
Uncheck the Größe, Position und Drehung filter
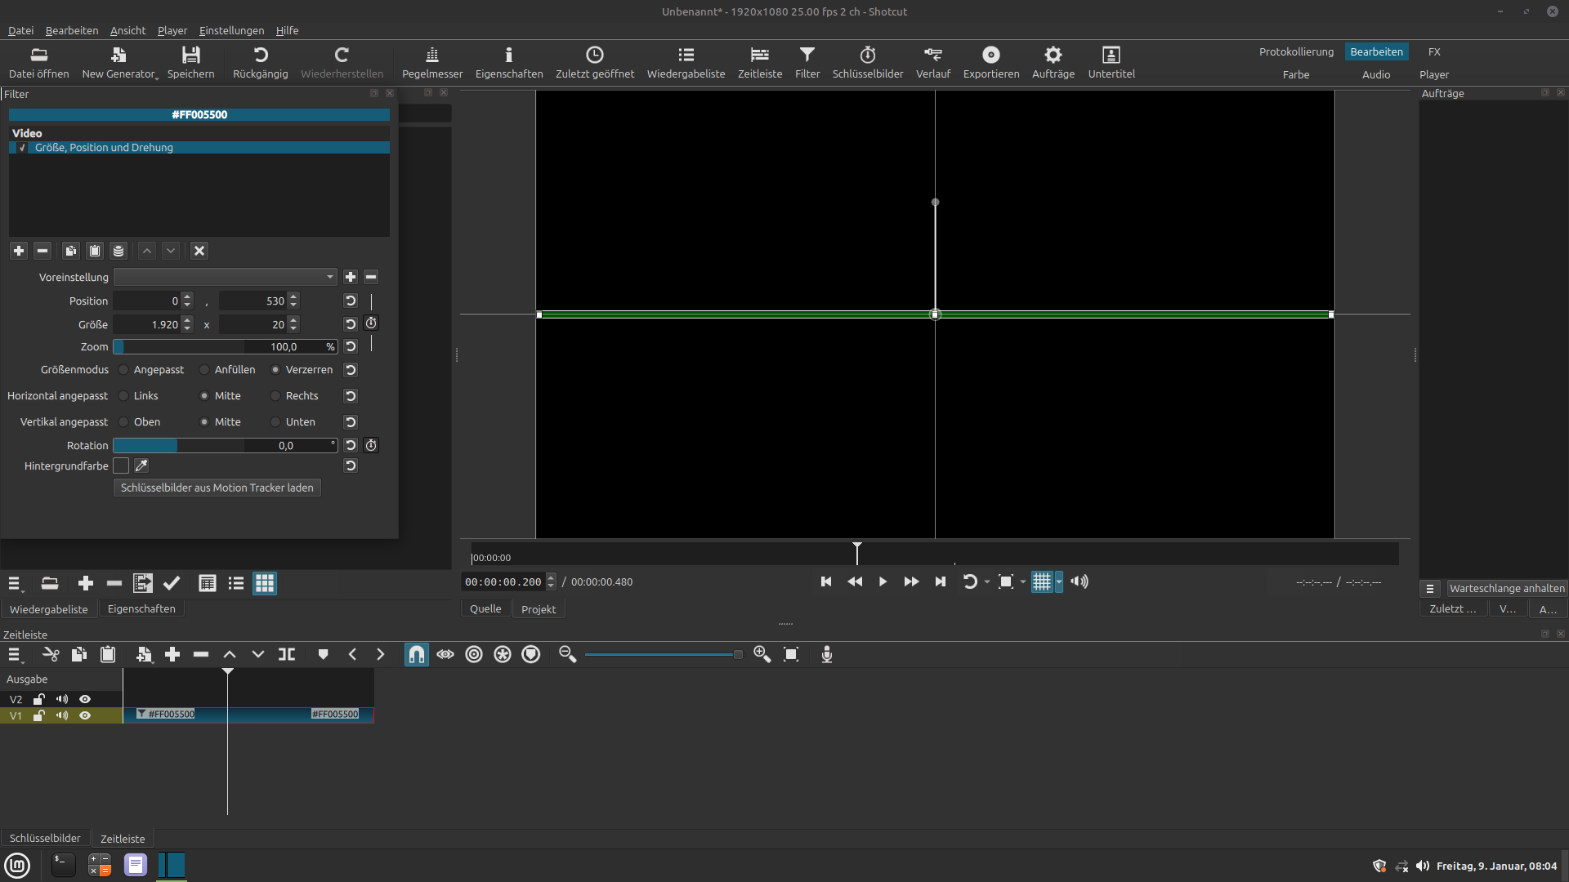coord(22,148)
